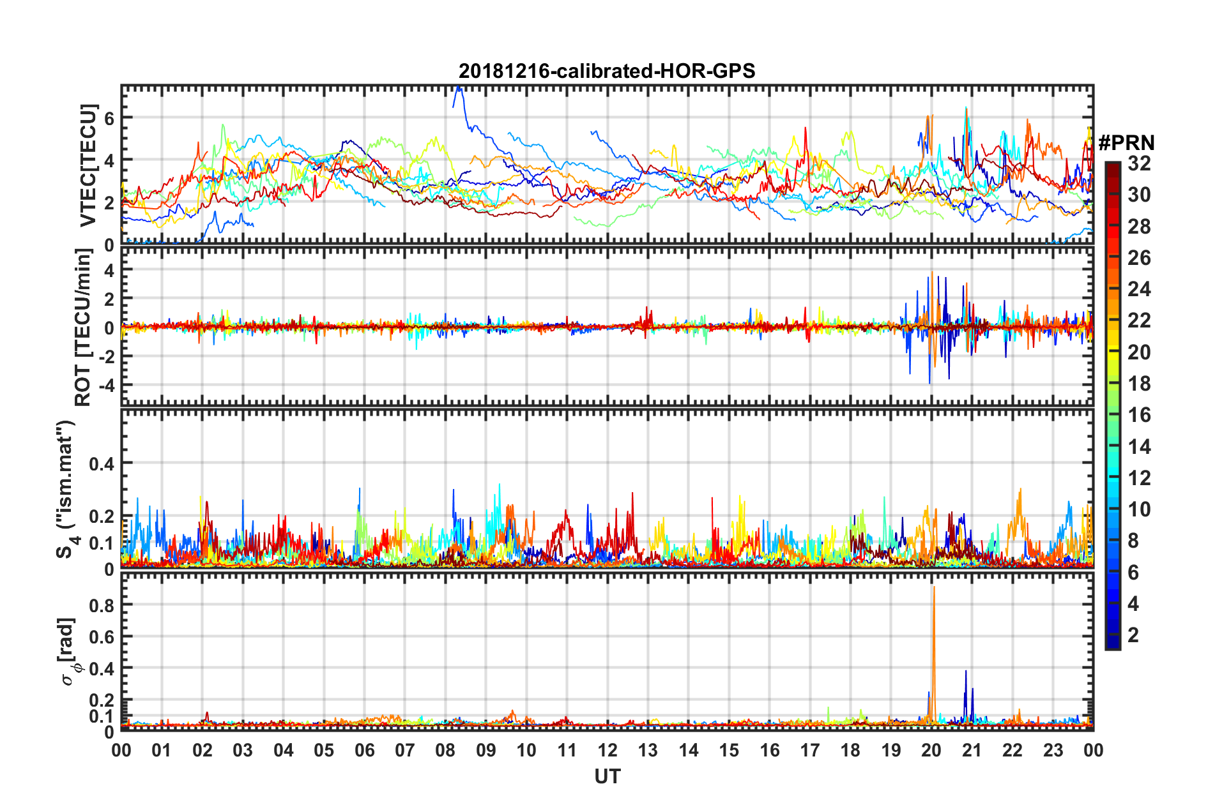The height and width of the screenshot is (812, 1215).
Task: Click the "-4" tick on ROT axis
Action: point(105,386)
